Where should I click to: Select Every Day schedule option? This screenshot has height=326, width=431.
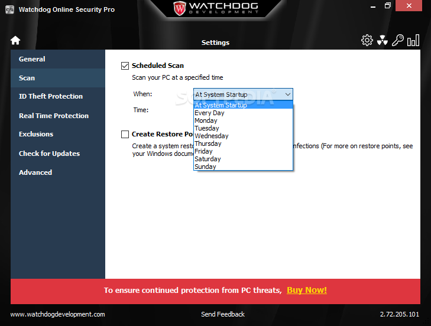243,113
